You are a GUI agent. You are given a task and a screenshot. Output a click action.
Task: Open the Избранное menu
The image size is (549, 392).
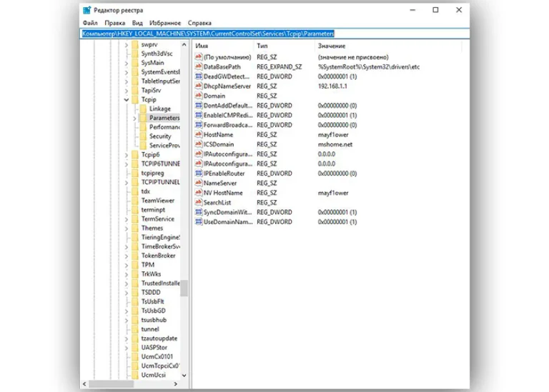pos(165,23)
